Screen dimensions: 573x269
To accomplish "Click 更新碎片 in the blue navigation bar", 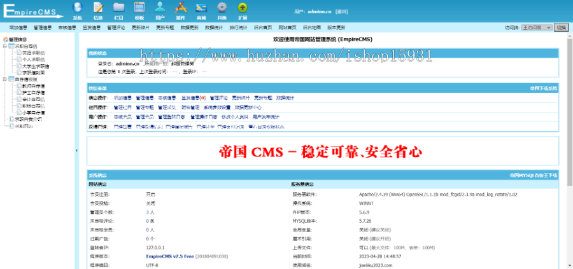I will pyautogui.click(x=141, y=27).
